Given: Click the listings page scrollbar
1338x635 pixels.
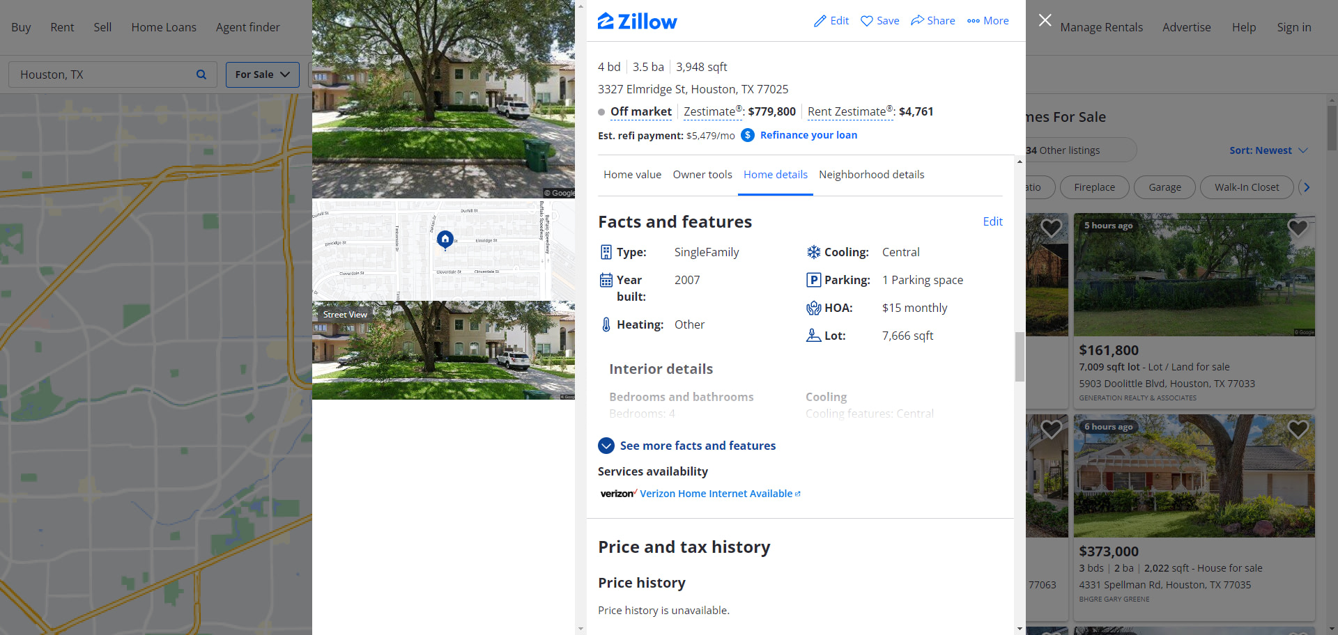Looking at the screenshot, I should coord(1332,127).
